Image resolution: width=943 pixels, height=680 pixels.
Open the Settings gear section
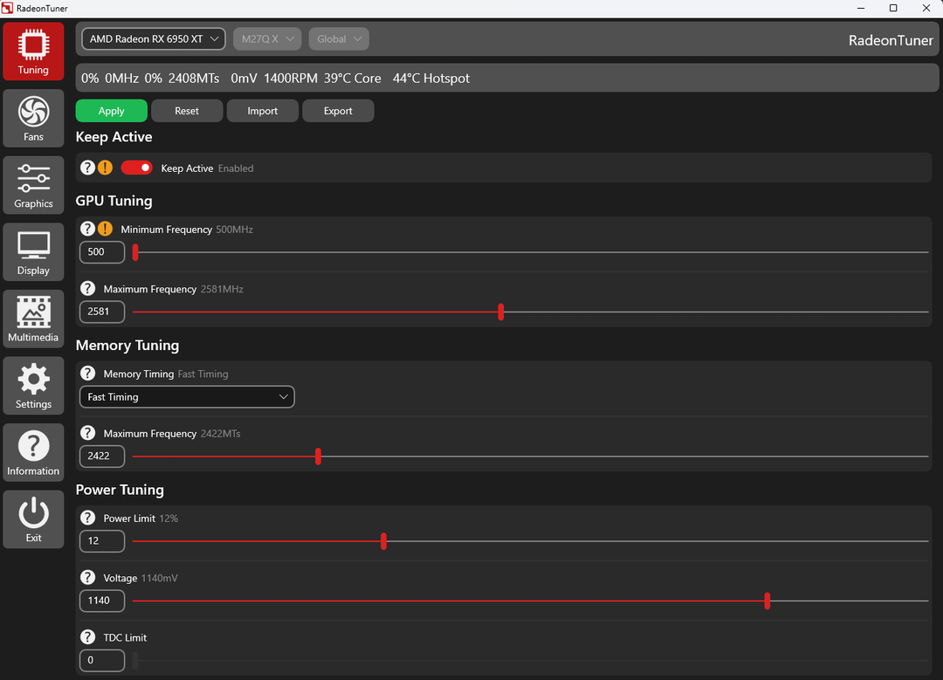tap(33, 386)
